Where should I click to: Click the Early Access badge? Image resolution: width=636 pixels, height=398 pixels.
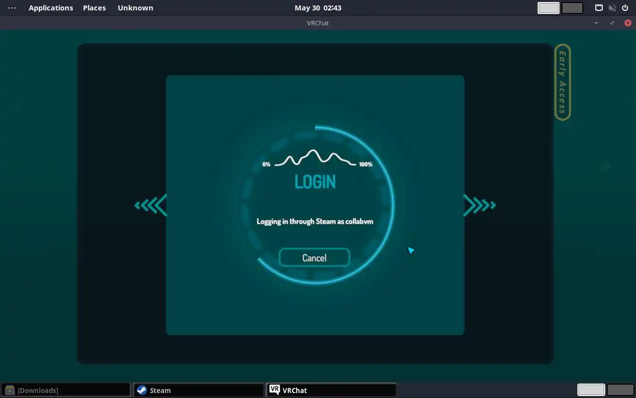pos(562,82)
